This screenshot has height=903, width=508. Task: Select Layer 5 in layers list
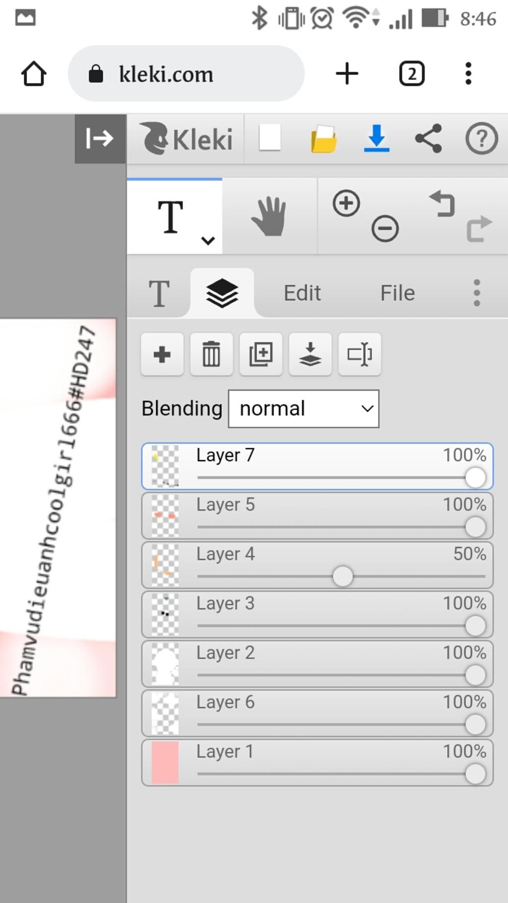317,516
